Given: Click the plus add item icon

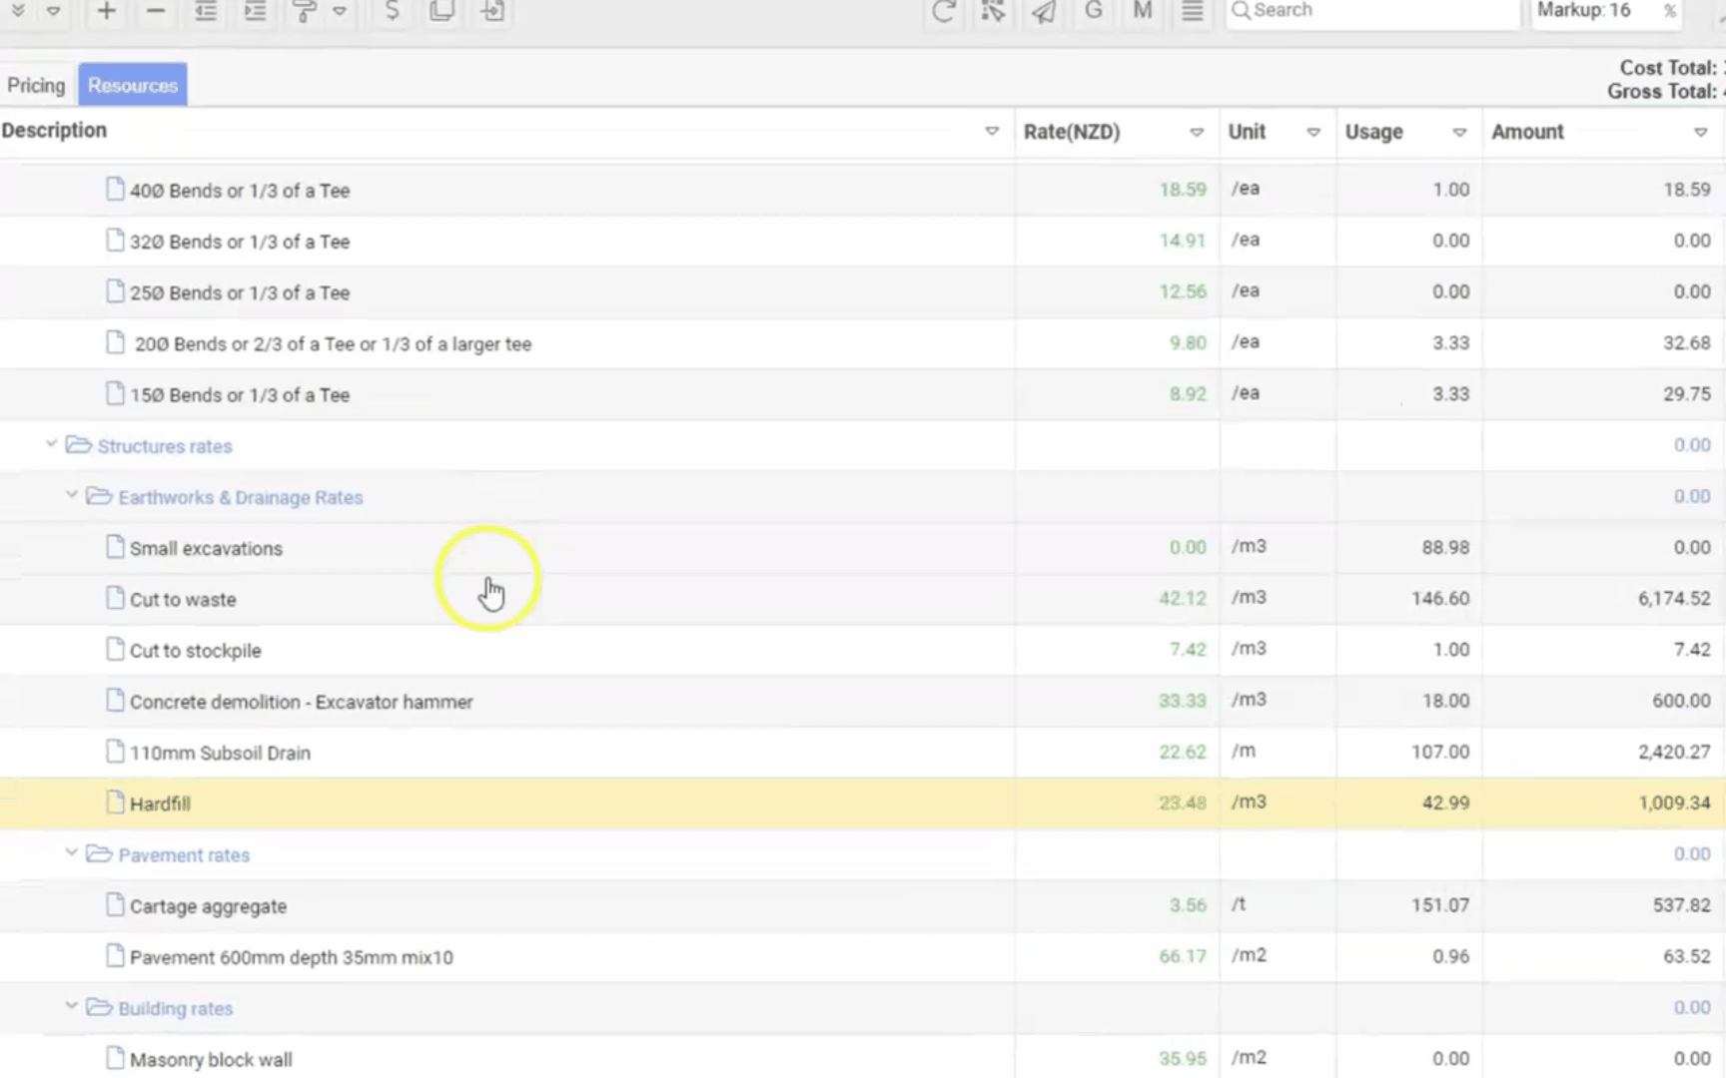Looking at the screenshot, I should 106,11.
